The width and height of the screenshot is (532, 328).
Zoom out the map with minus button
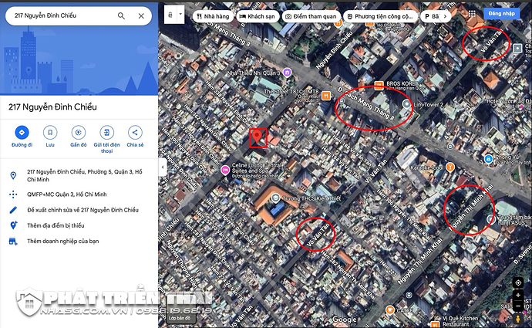pos(518,306)
